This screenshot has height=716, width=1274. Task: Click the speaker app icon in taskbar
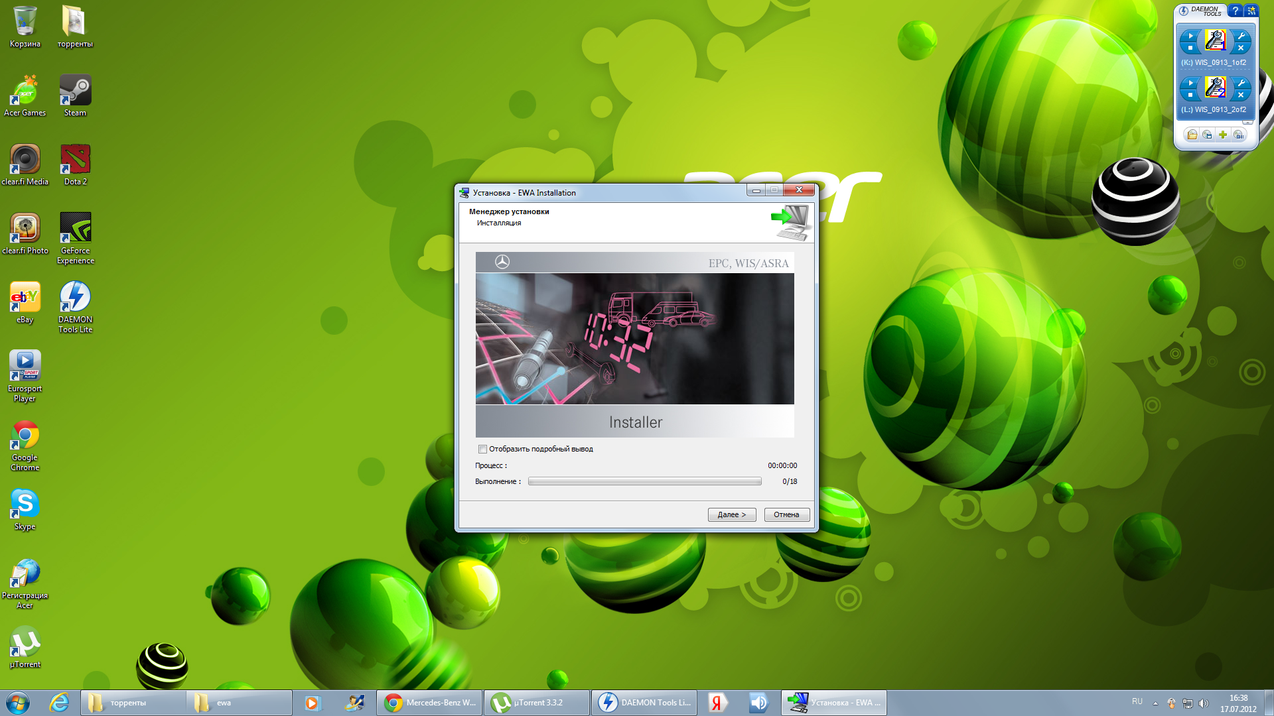(x=758, y=703)
